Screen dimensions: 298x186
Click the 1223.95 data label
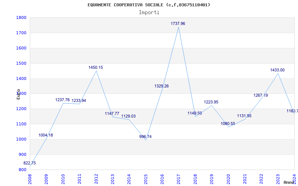pyautogui.click(x=211, y=102)
